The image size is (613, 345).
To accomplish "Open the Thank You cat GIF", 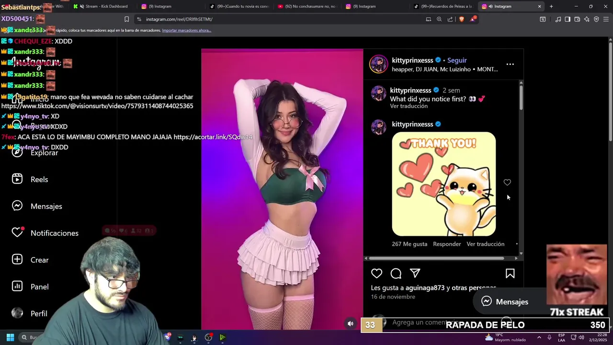I will click(x=444, y=184).
